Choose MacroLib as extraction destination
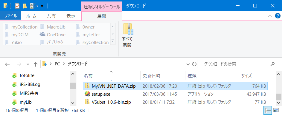Image resolution: width=282 pixels, height=115 pixels. click(53, 27)
